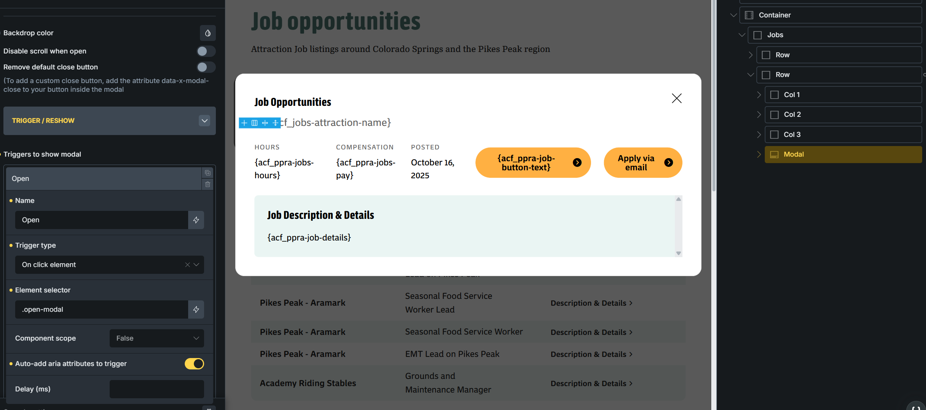Click the dynamic data bolt beside Element selector

click(x=196, y=309)
